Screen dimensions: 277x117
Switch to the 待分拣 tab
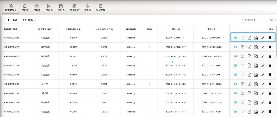[x=49, y=7]
